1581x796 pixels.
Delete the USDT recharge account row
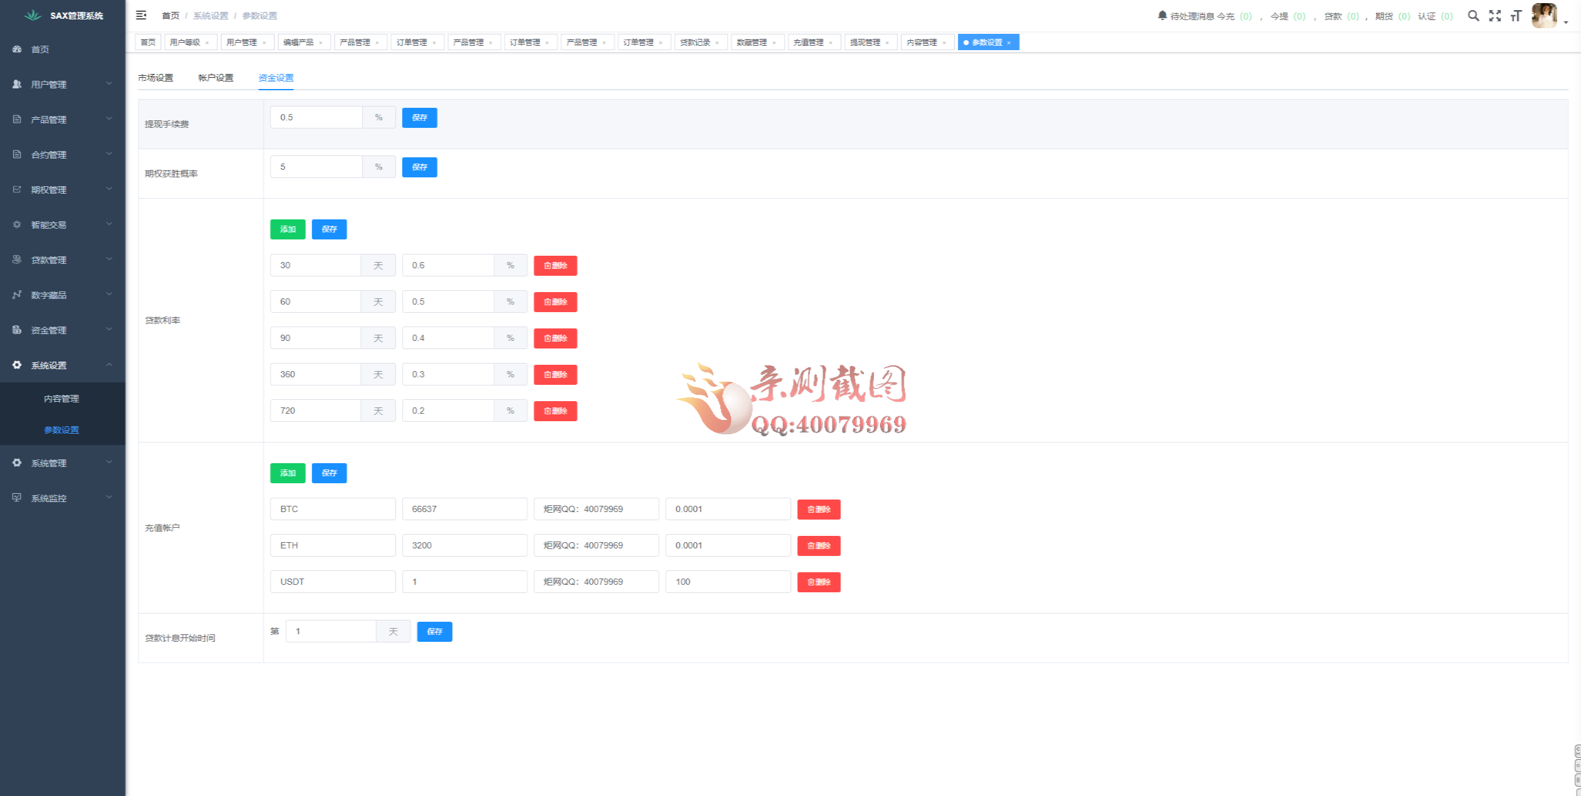[x=818, y=582]
